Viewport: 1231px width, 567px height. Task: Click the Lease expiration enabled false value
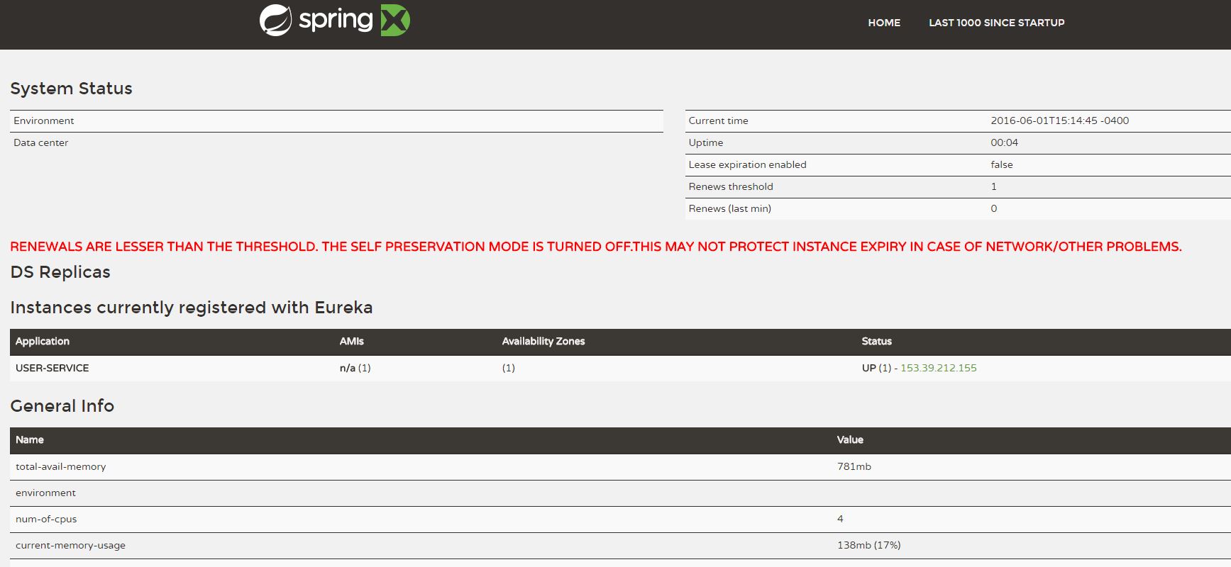pyautogui.click(x=1001, y=164)
